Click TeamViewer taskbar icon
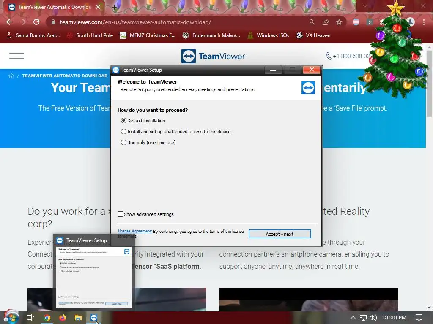This screenshot has height=324, width=433. click(x=94, y=318)
